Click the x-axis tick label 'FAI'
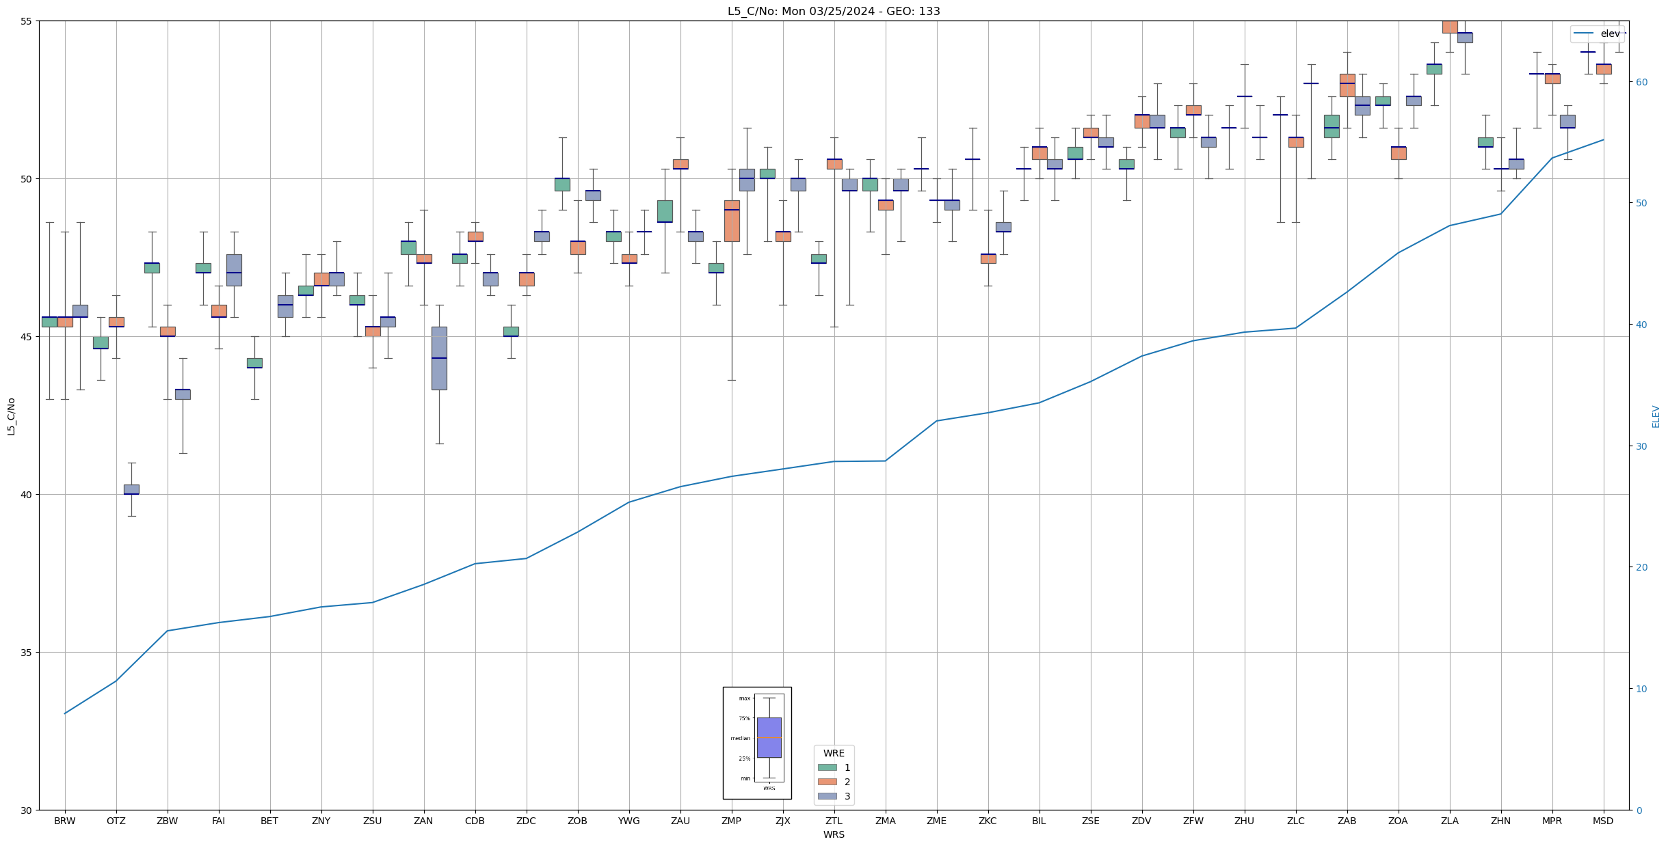 click(219, 821)
